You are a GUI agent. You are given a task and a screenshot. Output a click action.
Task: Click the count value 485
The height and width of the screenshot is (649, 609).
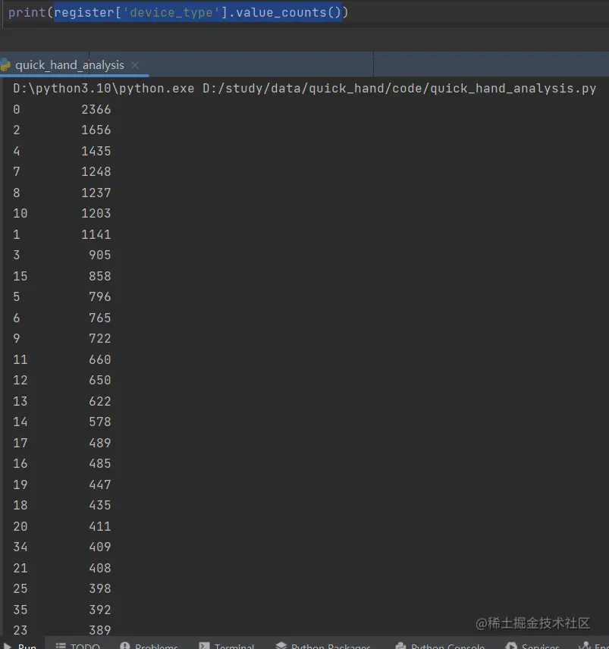100,463
